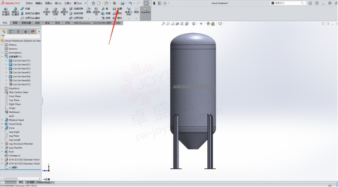Image resolution: width=338 pixels, height=187 pixels.
Task: Switch to the SOLIDWORKS add-ins ribbon tab
Action: [102, 23]
